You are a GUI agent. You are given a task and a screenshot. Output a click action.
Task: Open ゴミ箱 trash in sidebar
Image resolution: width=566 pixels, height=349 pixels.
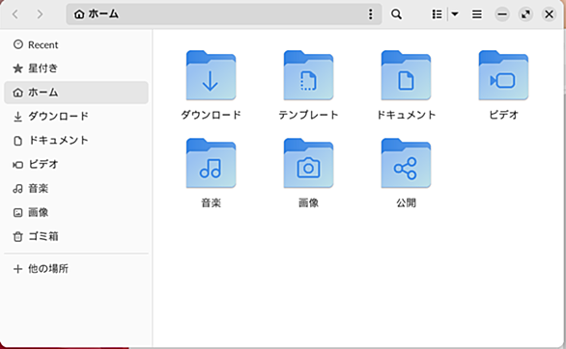point(76,236)
